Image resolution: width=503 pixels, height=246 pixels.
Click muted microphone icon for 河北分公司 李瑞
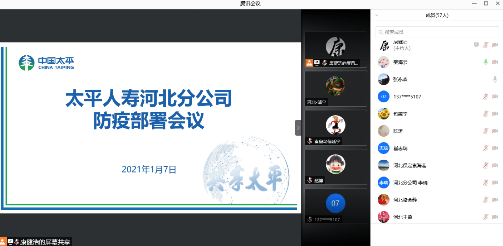486,183
